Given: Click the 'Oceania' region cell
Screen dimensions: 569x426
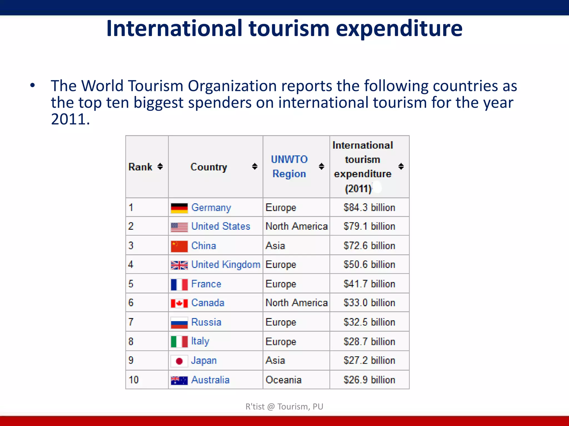Looking at the screenshot, I should click(x=296, y=380).
